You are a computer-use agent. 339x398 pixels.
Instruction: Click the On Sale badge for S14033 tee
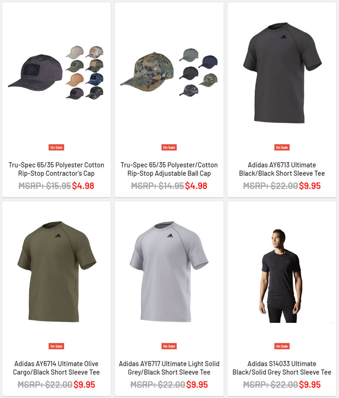point(282,346)
